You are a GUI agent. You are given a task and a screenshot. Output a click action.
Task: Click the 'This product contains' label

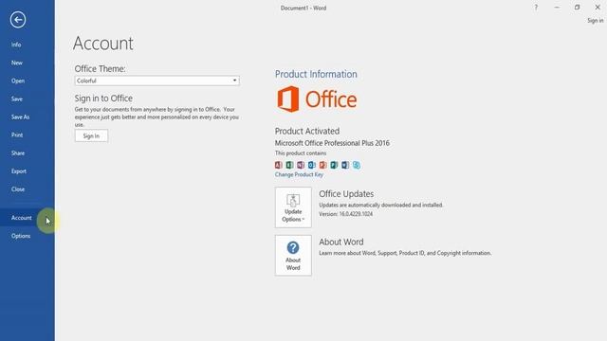(x=301, y=153)
